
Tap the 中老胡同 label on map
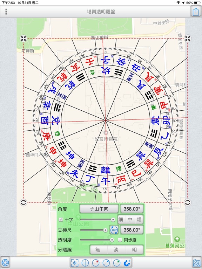pos(161,22)
